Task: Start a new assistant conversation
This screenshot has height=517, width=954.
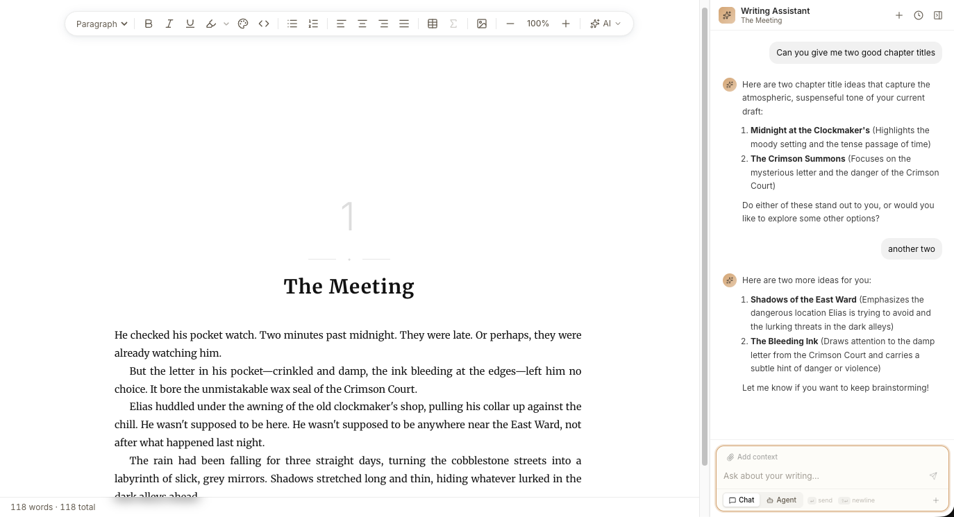Action: (x=899, y=15)
